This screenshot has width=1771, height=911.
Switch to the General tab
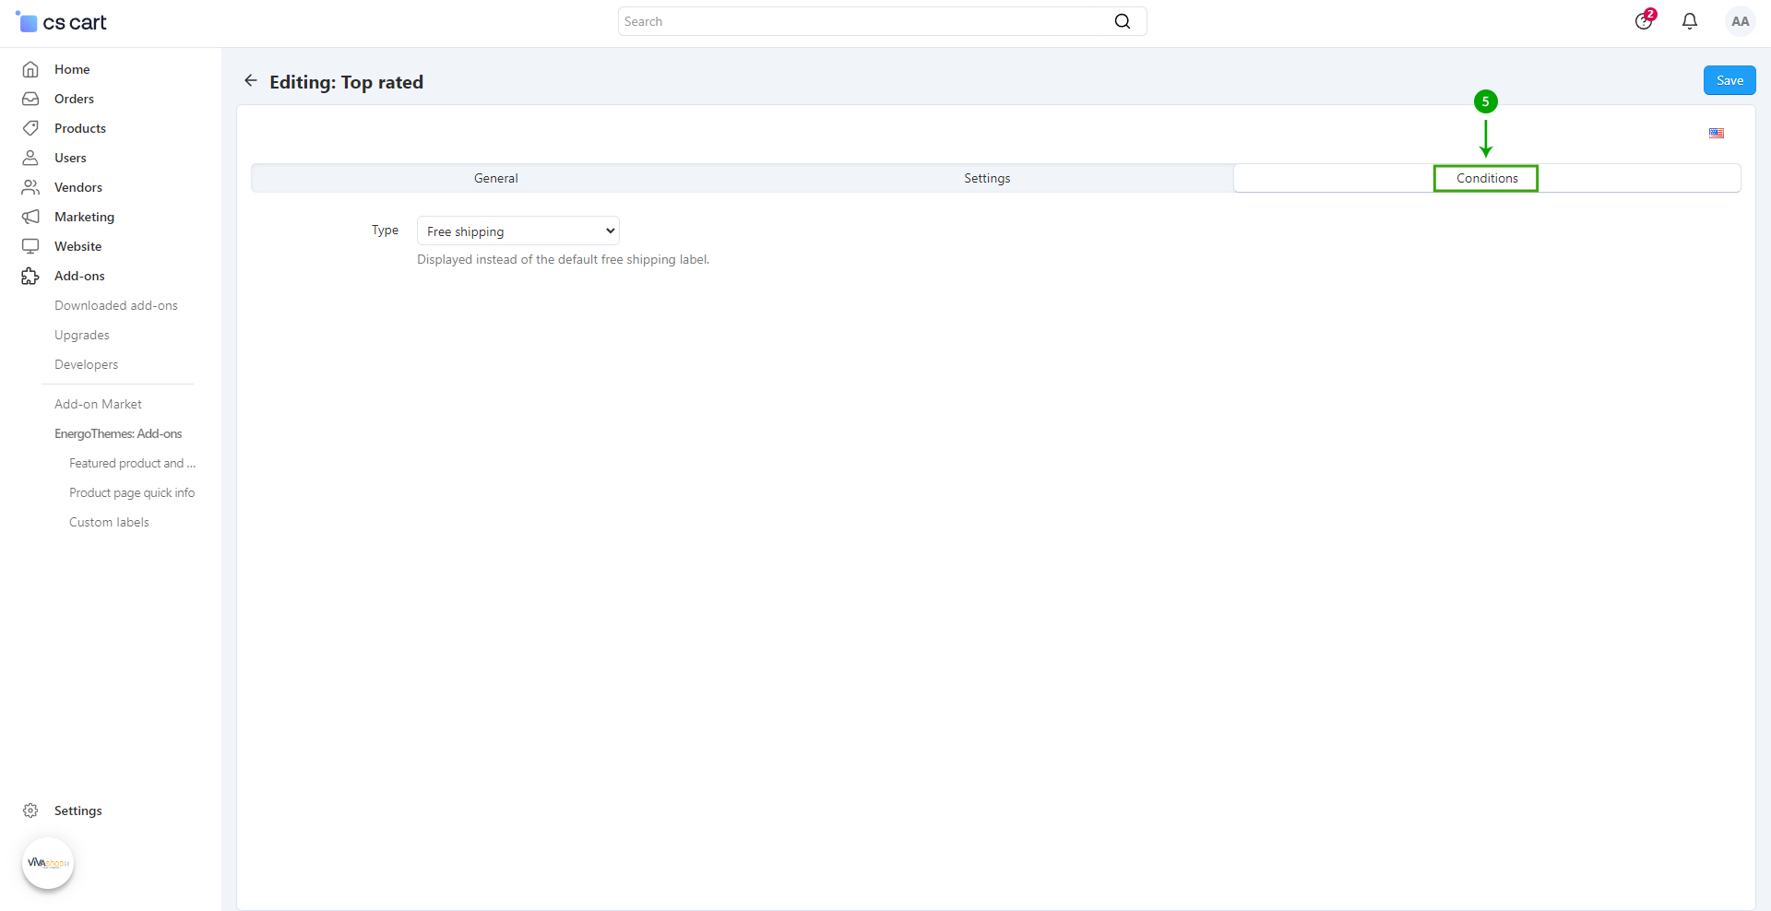(496, 178)
